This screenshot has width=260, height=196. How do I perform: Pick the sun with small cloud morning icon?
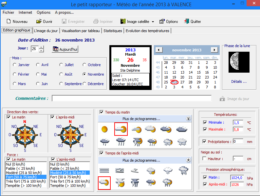(121, 129)
